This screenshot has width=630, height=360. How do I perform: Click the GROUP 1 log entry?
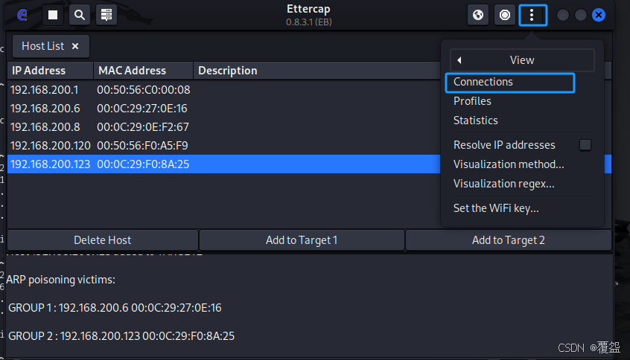115,308
